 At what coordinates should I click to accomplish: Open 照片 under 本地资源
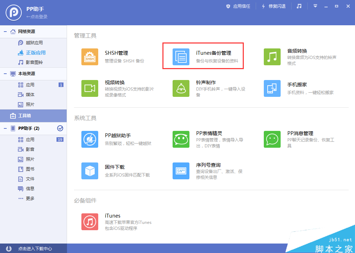click(x=34, y=105)
